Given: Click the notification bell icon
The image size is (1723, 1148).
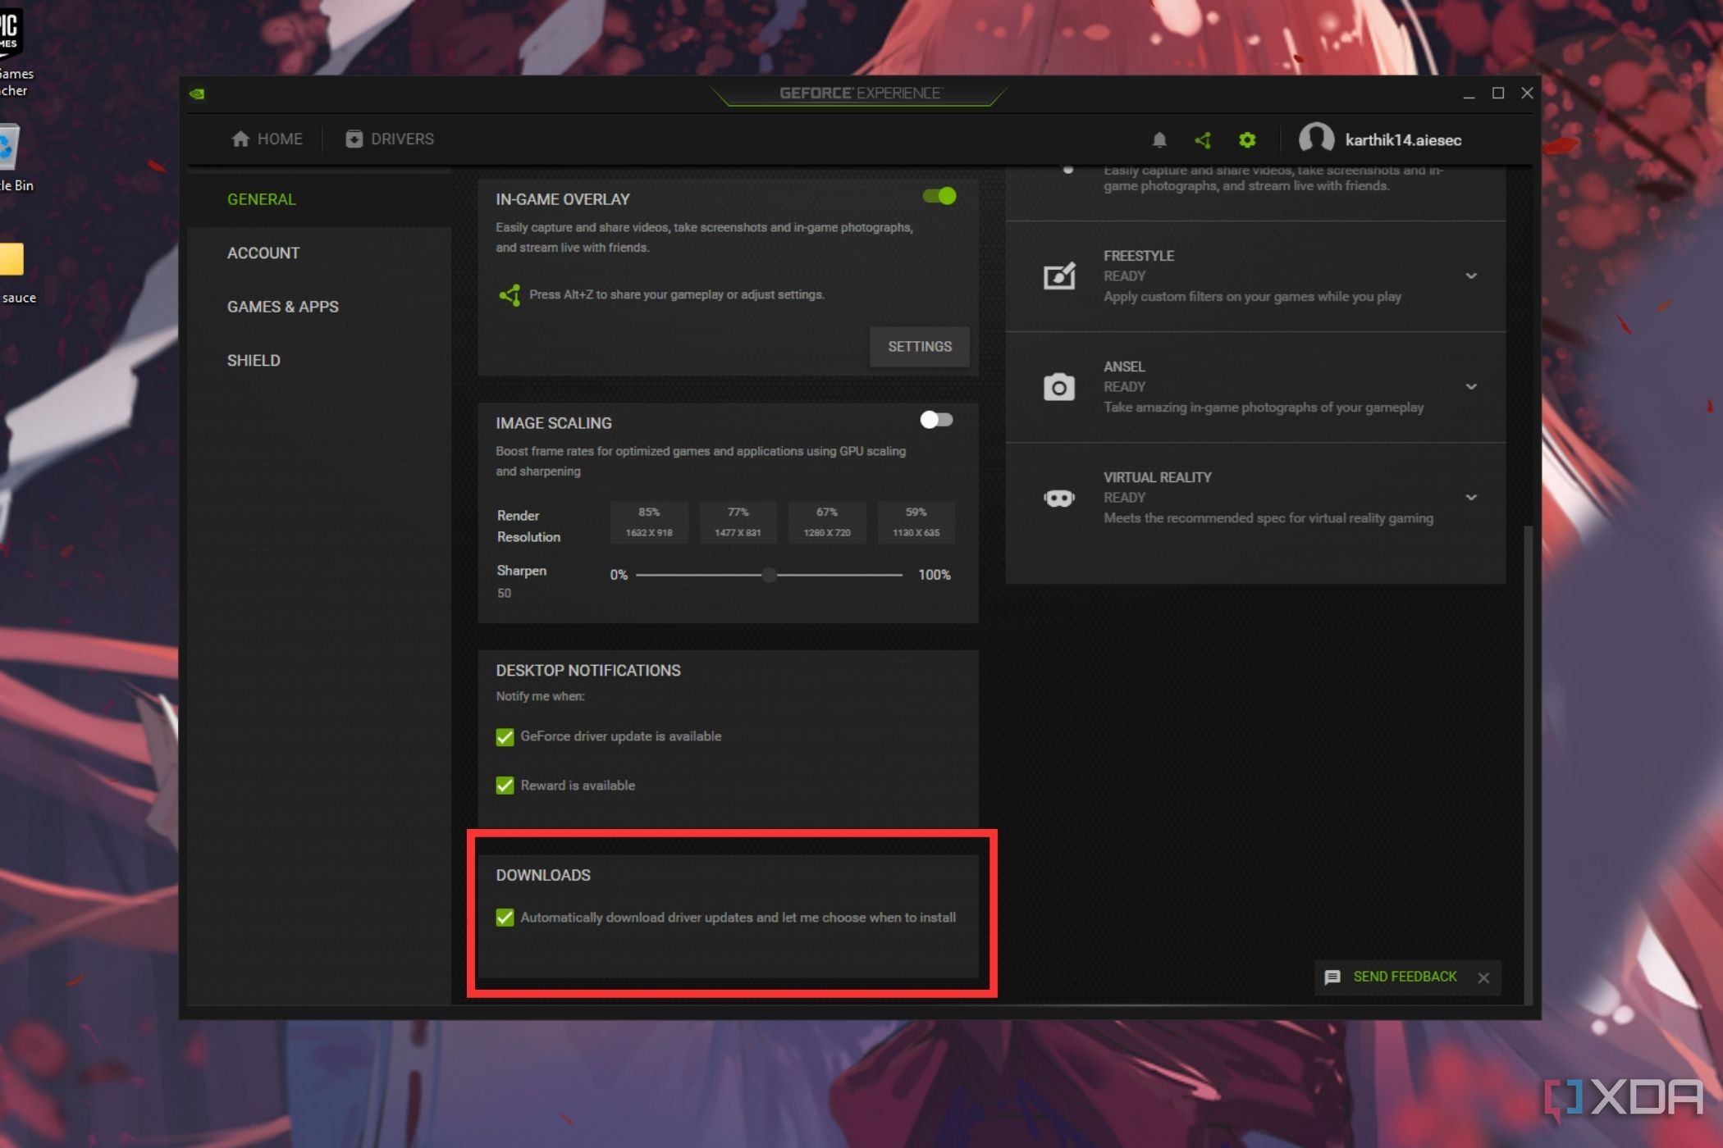Looking at the screenshot, I should tap(1160, 139).
